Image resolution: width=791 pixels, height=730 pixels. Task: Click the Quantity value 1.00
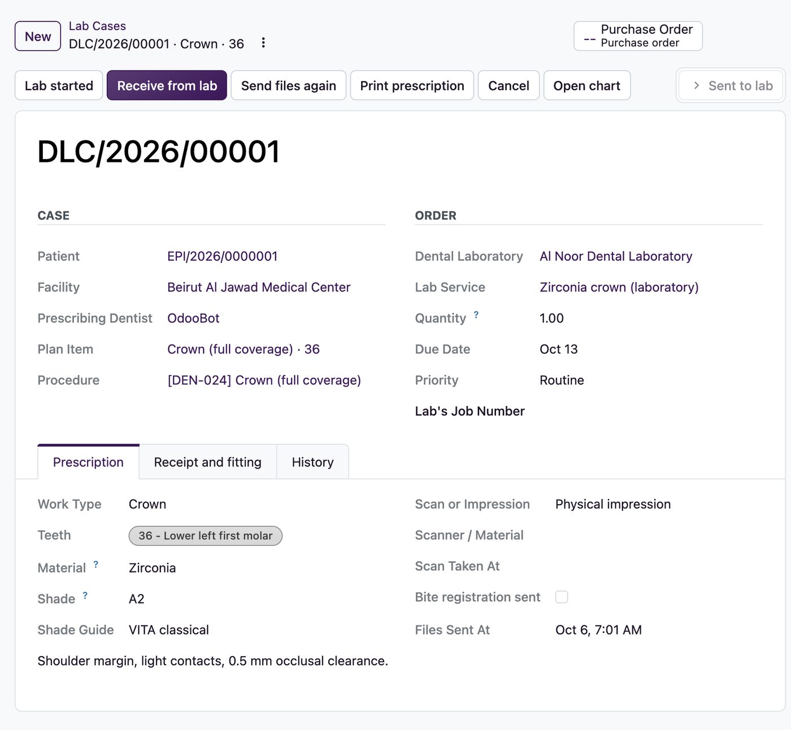point(551,318)
